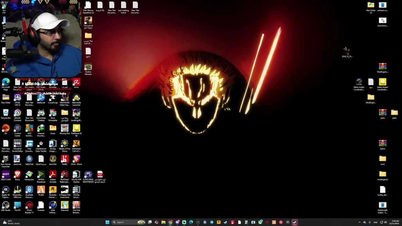Select the AVG AntiVirus icon

coord(29,131)
